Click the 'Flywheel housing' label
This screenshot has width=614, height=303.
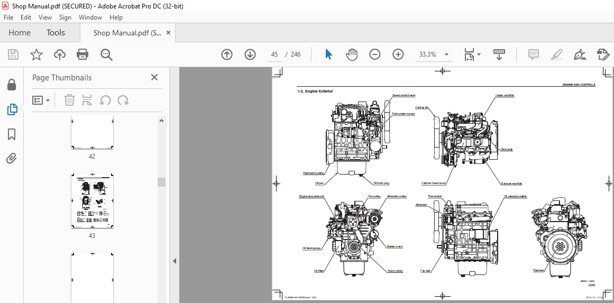313,173
